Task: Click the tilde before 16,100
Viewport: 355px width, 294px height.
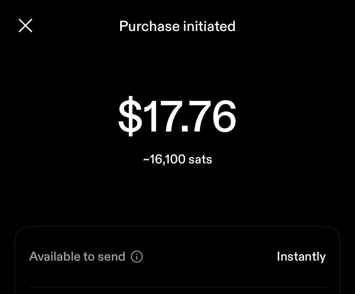Action: 146,159
